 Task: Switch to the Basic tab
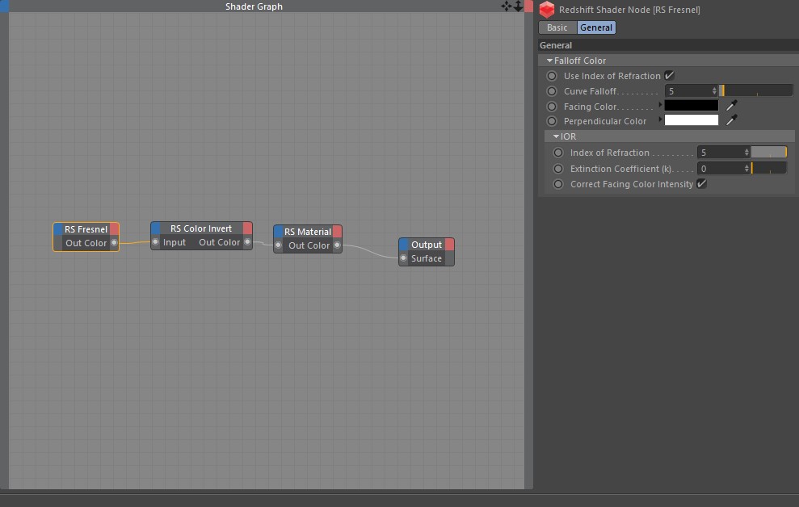557,27
